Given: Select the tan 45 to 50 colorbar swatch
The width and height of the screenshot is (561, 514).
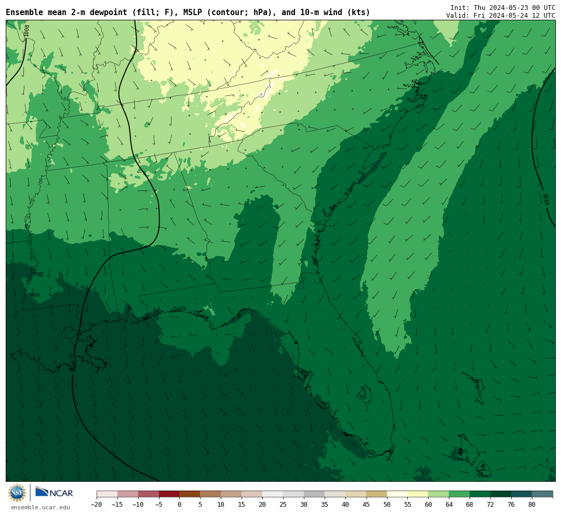Looking at the screenshot, I should [377, 494].
